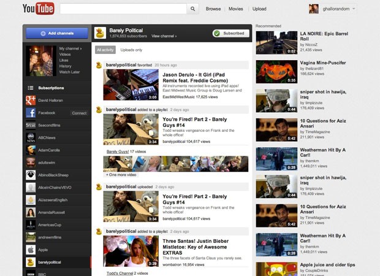This screenshot has height=276, width=380.
Task: Switch to Uploads only filter
Action: click(131, 50)
